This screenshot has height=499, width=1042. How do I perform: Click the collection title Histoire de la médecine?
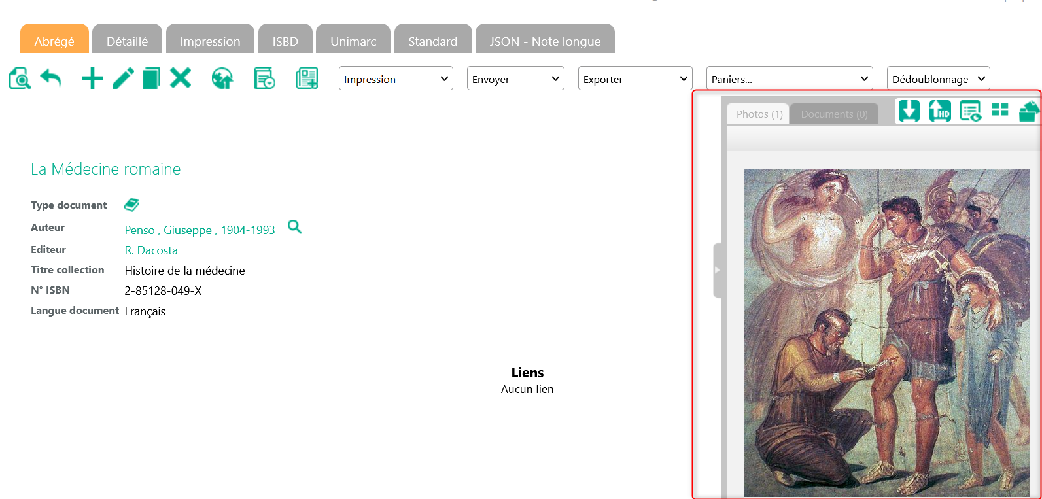tap(184, 271)
